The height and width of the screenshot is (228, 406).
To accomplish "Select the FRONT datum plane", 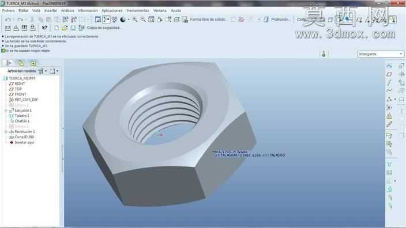I will tap(20, 94).
